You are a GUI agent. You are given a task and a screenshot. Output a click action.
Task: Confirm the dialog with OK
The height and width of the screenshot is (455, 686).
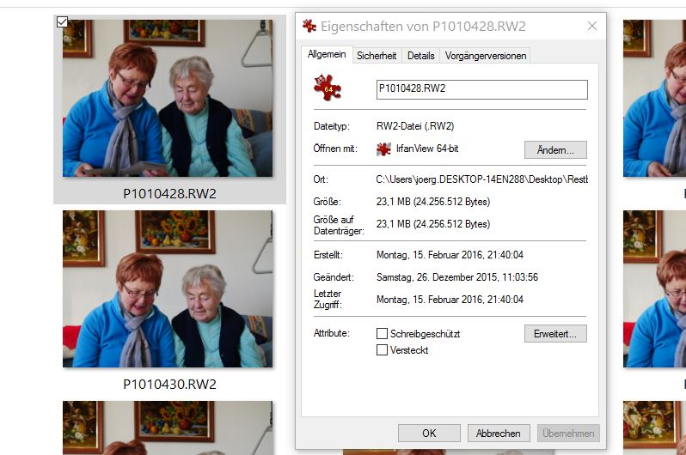[x=429, y=434]
